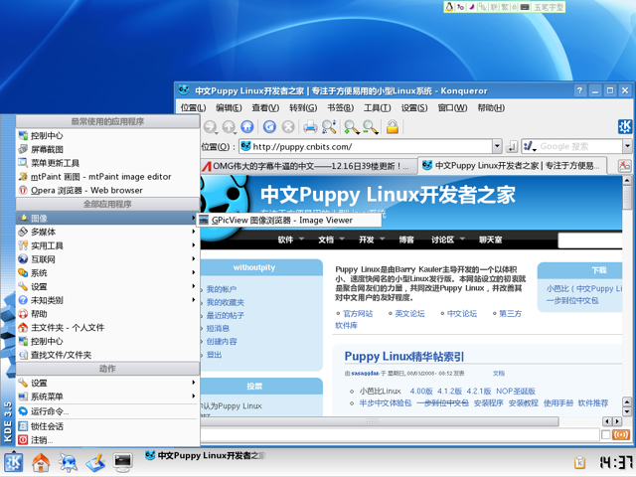Click the RSS feed icon in the status bar
636x477 pixels.
click(621, 435)
